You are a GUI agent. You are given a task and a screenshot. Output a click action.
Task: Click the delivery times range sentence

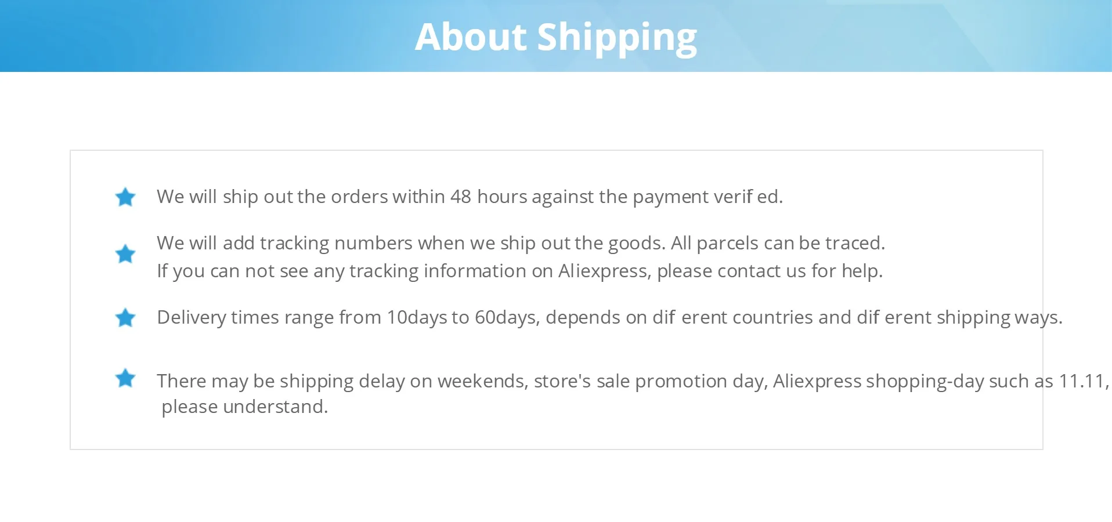coord(609,318)
